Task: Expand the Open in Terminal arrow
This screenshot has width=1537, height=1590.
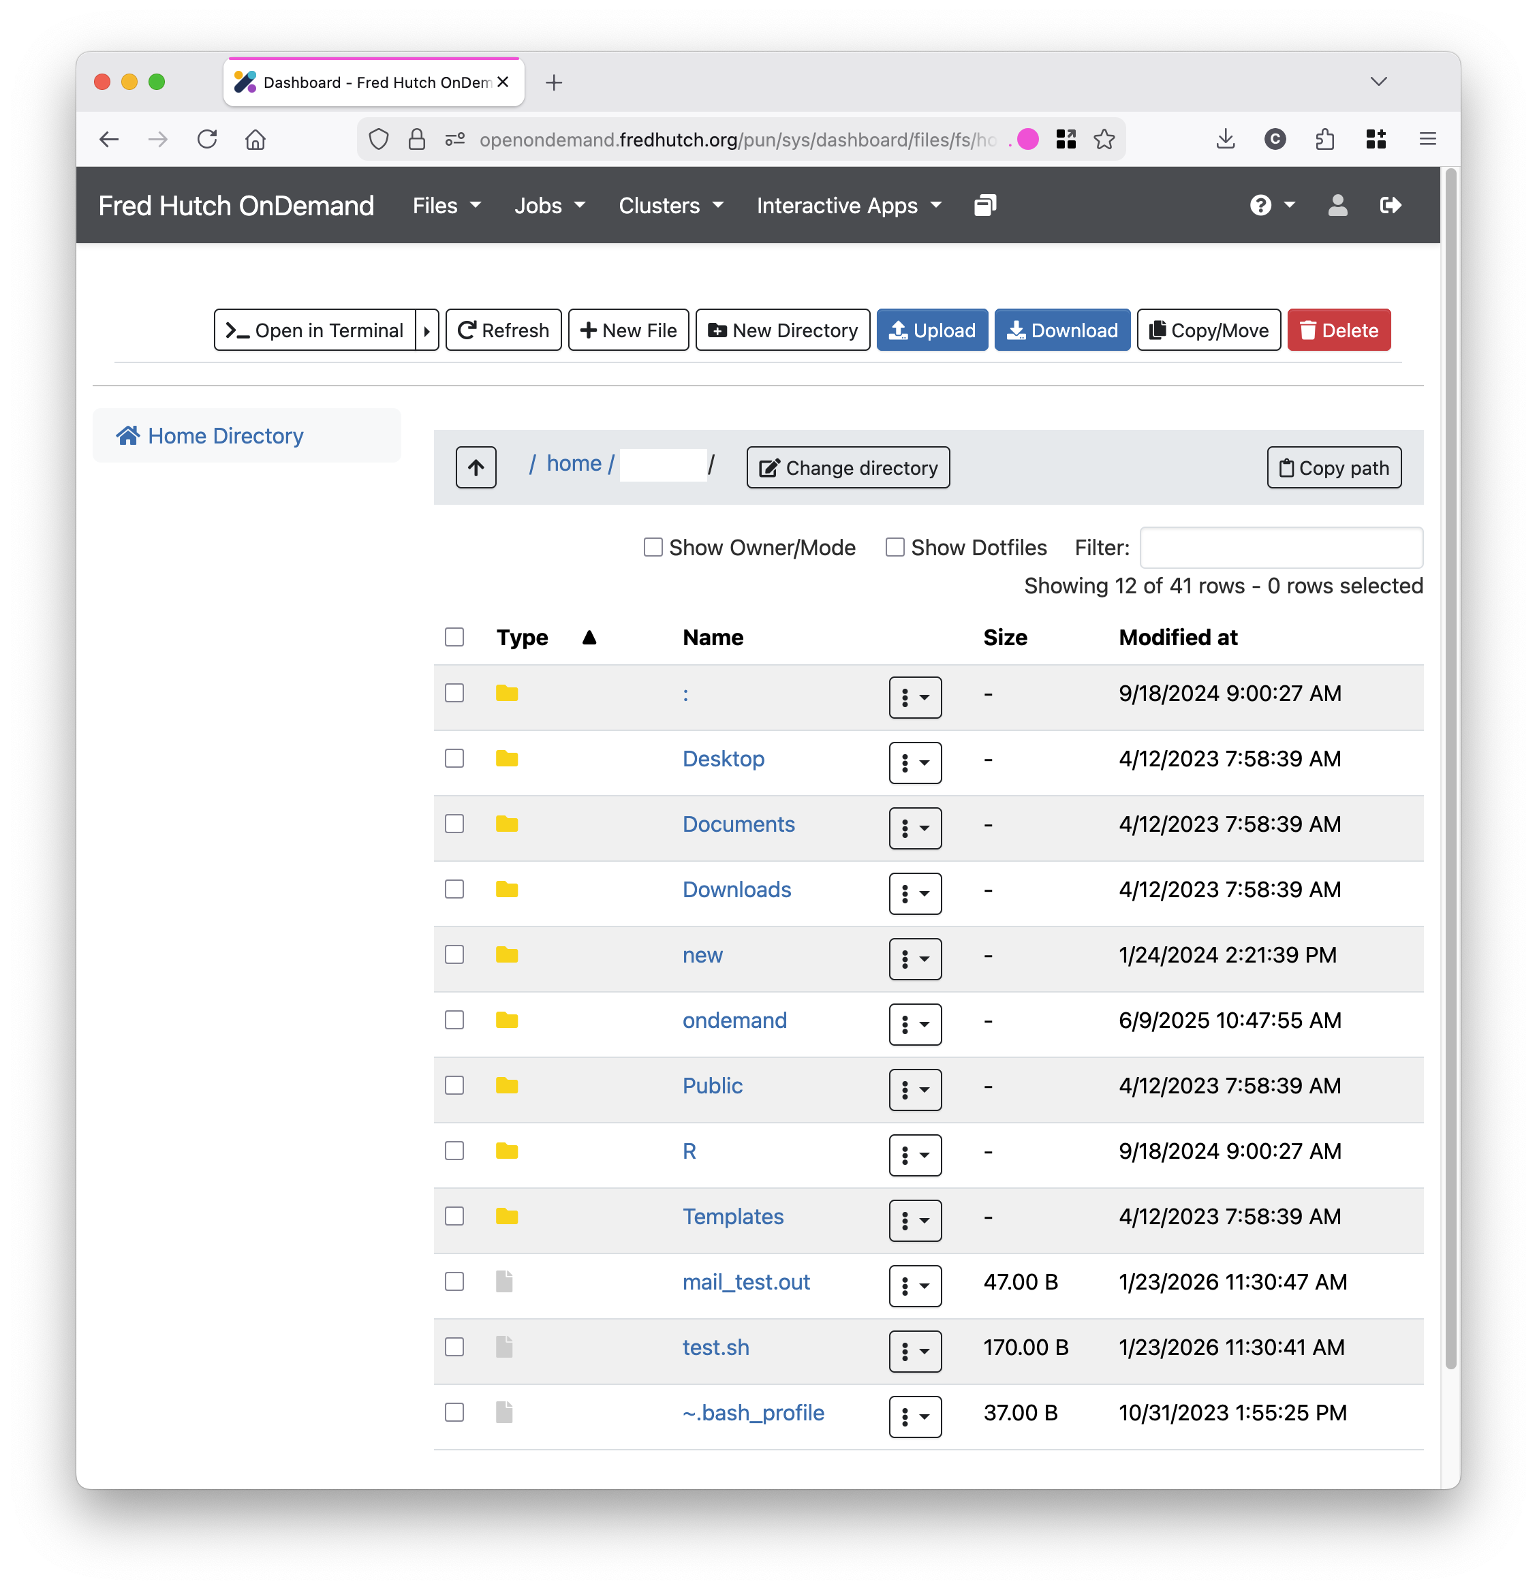Action: click(x=427, y=330)
